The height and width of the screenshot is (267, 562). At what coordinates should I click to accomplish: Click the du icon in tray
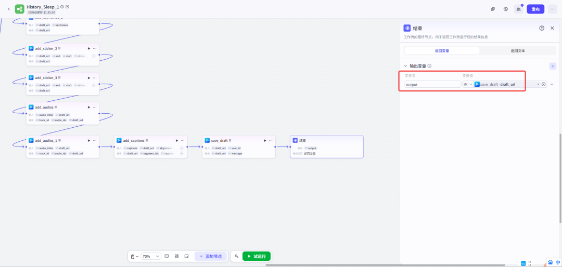pos(523,264)
